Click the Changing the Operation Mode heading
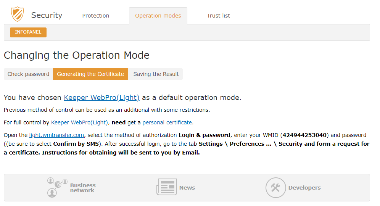Viewport: 380px width, 206px height. [77, 55]
